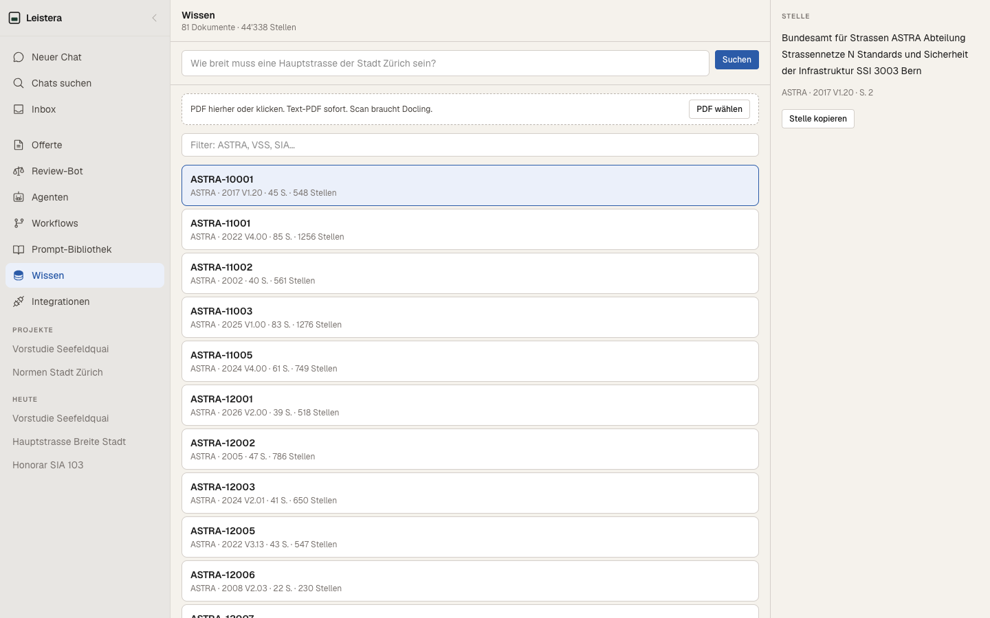Open the Review-Bot section
This screenshot has height=618, width=990.
click(85, 171)
